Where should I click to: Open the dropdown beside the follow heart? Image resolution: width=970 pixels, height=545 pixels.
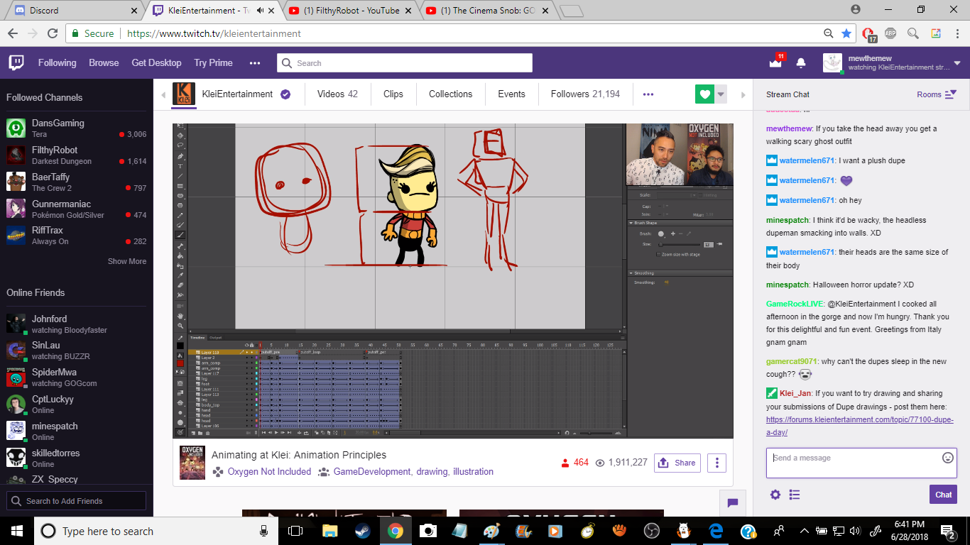tap(721, 94)
